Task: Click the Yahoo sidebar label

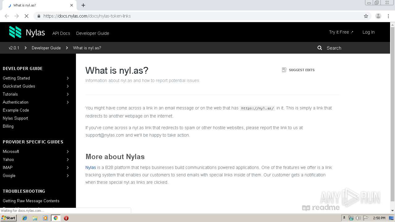Action: point(8,160)
